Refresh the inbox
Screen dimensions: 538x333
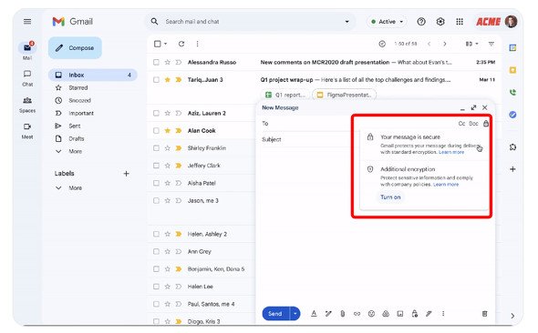(x=181, y=44)
